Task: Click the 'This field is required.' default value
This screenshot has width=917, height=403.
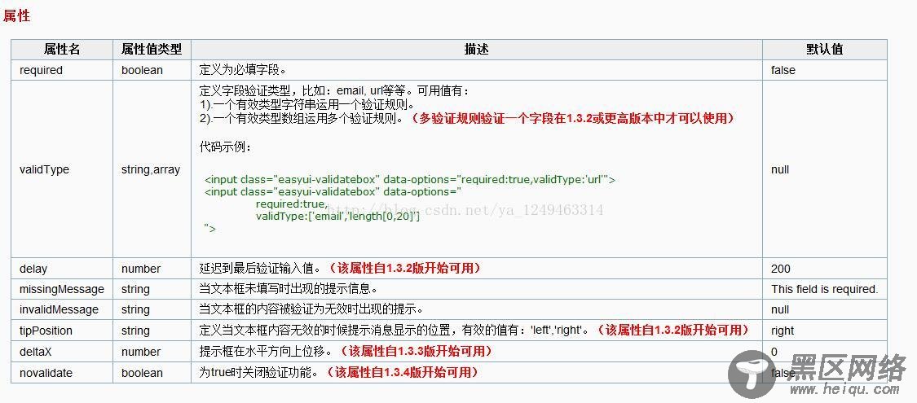Action: point(825,289)
